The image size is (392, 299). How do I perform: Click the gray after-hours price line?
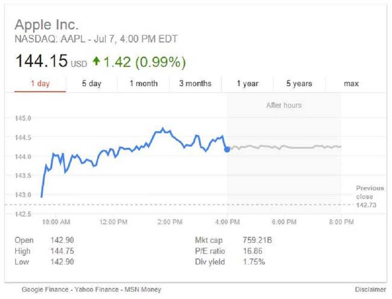(x=286, y=147)
